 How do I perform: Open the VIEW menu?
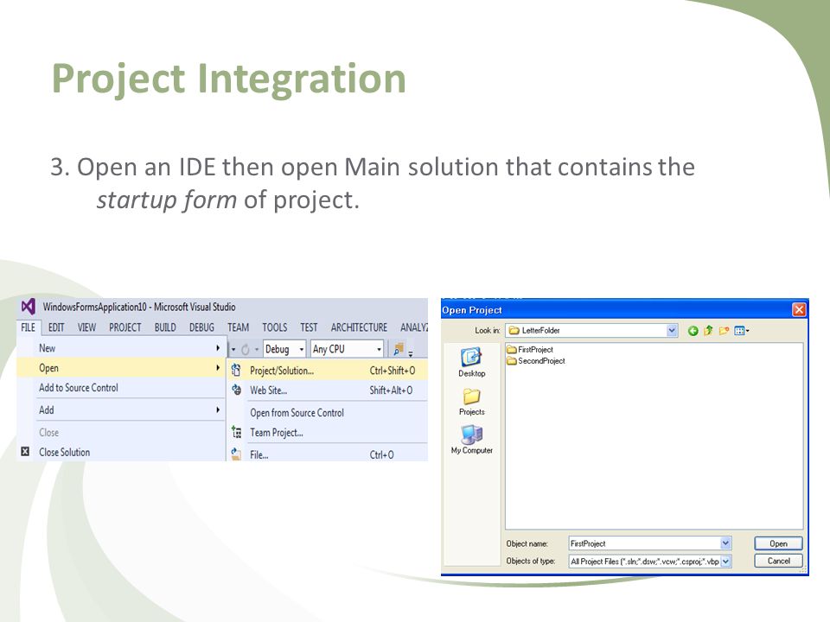[86, 327]
